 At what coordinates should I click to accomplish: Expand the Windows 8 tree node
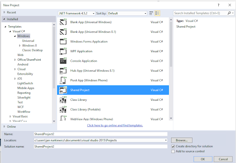point(20,45)
